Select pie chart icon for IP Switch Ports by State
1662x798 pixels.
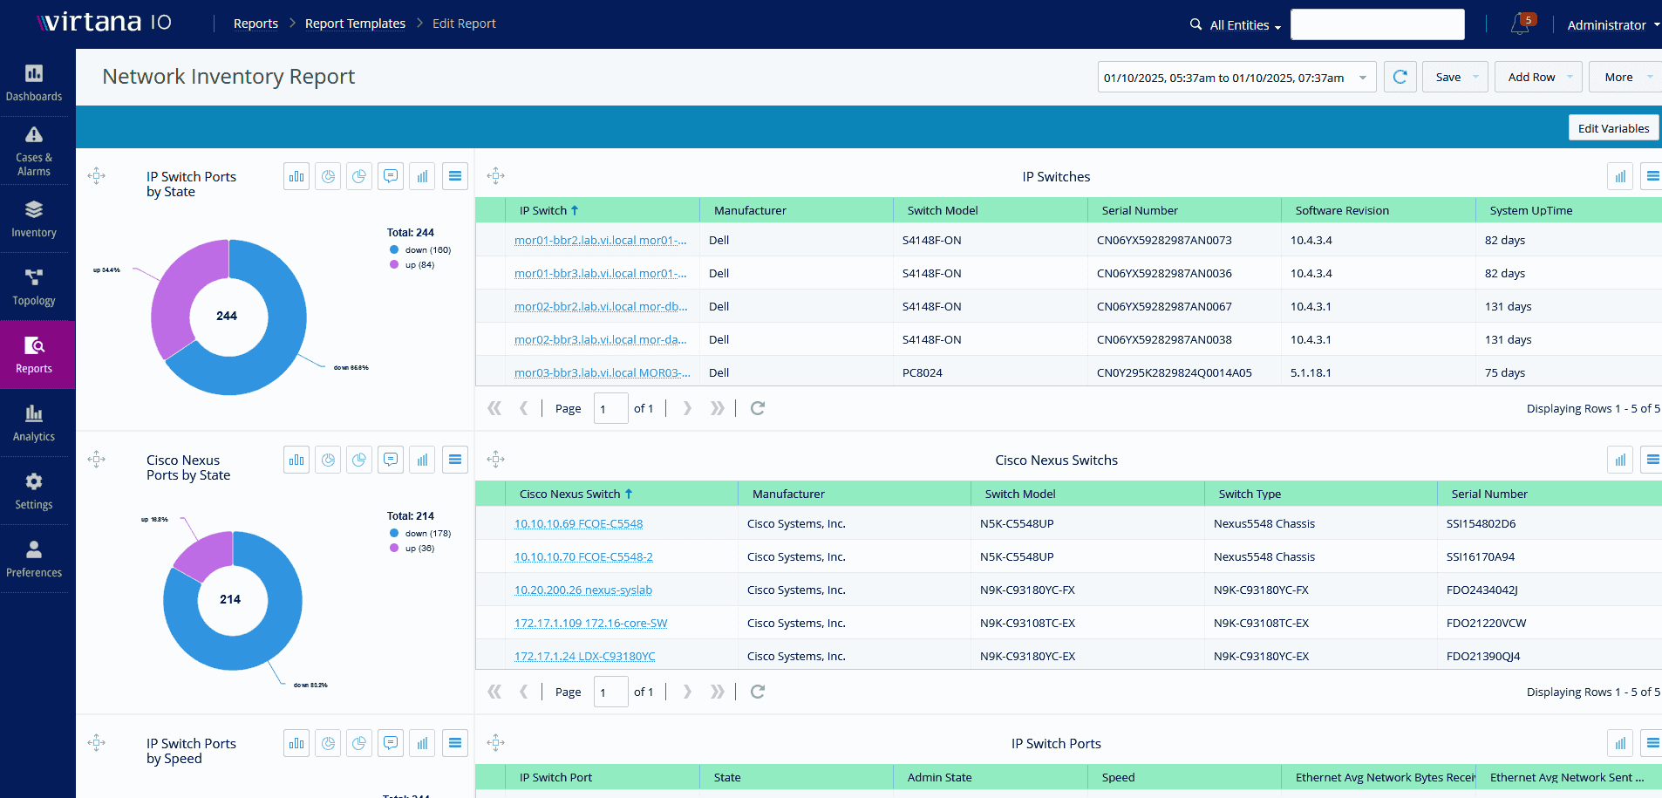point(359,176)
